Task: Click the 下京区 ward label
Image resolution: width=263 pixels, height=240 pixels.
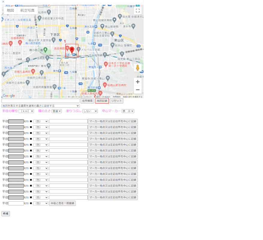Action: point(55,34)
